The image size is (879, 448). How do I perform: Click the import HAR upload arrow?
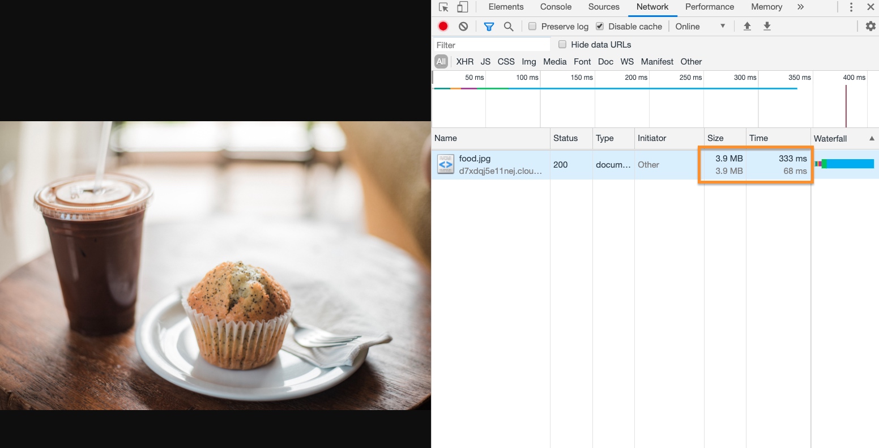747,26
